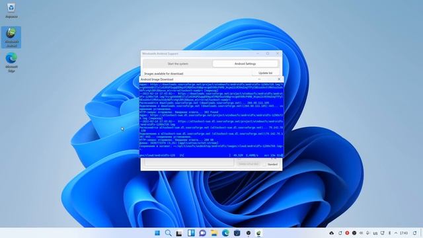Click the Update list button
Screen dimensions: 423x238
click(x=265, y=73)
